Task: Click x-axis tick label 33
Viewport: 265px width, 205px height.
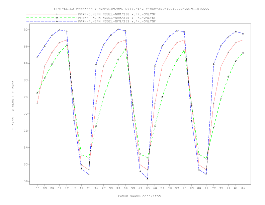Action: coord(118,188)
